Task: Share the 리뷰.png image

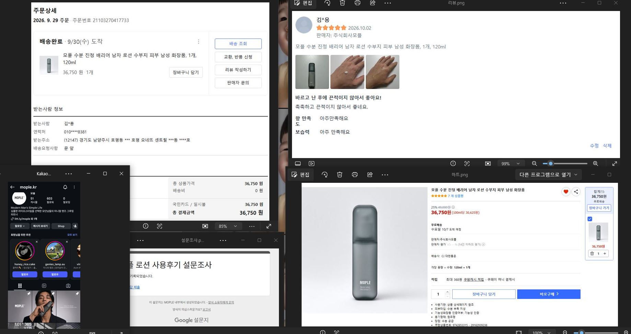Action: (x=373, y=3)
